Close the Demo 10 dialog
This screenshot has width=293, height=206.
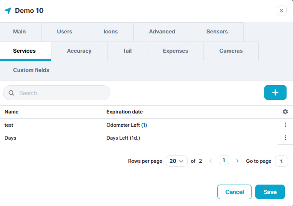click(x=281, y=11)
